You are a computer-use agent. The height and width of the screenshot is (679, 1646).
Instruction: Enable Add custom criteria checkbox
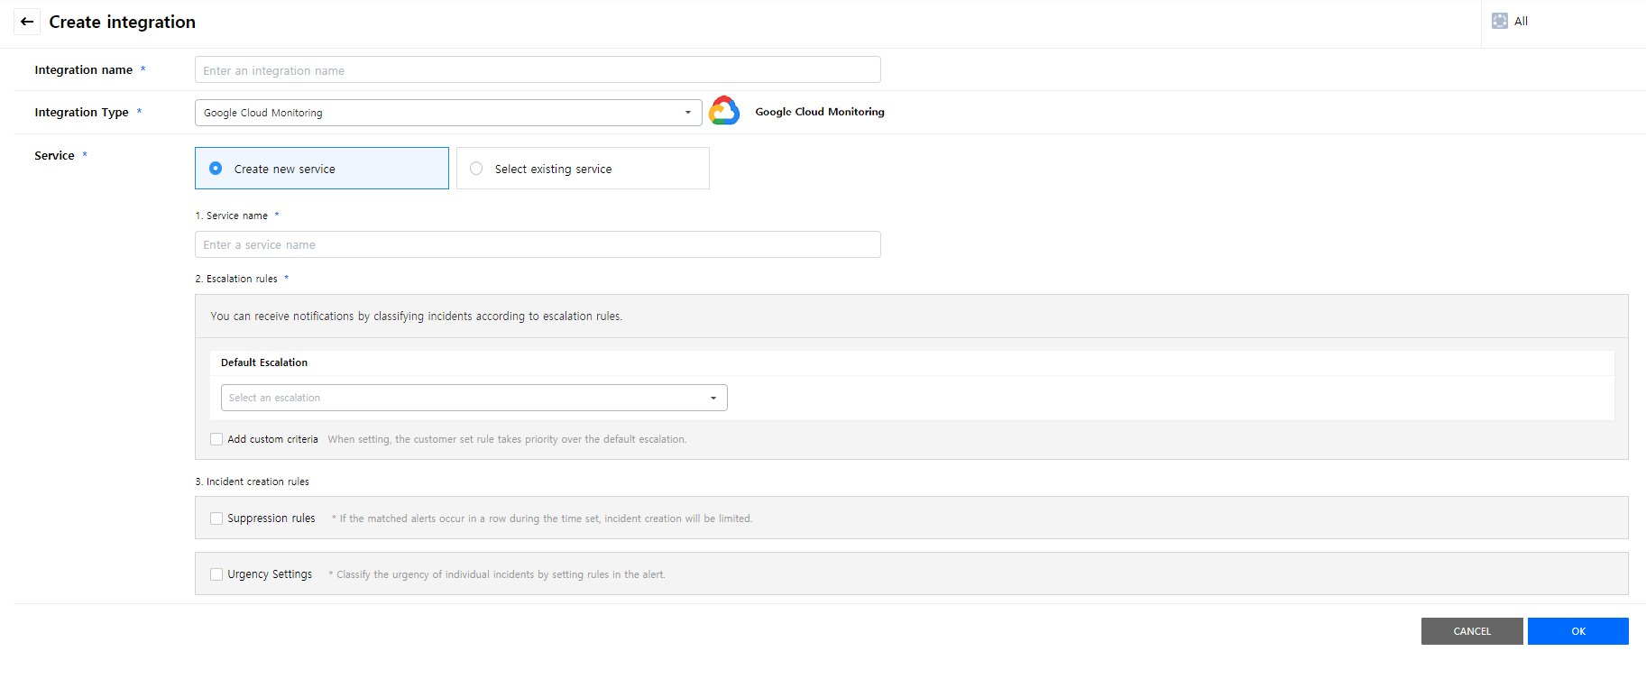216,439
